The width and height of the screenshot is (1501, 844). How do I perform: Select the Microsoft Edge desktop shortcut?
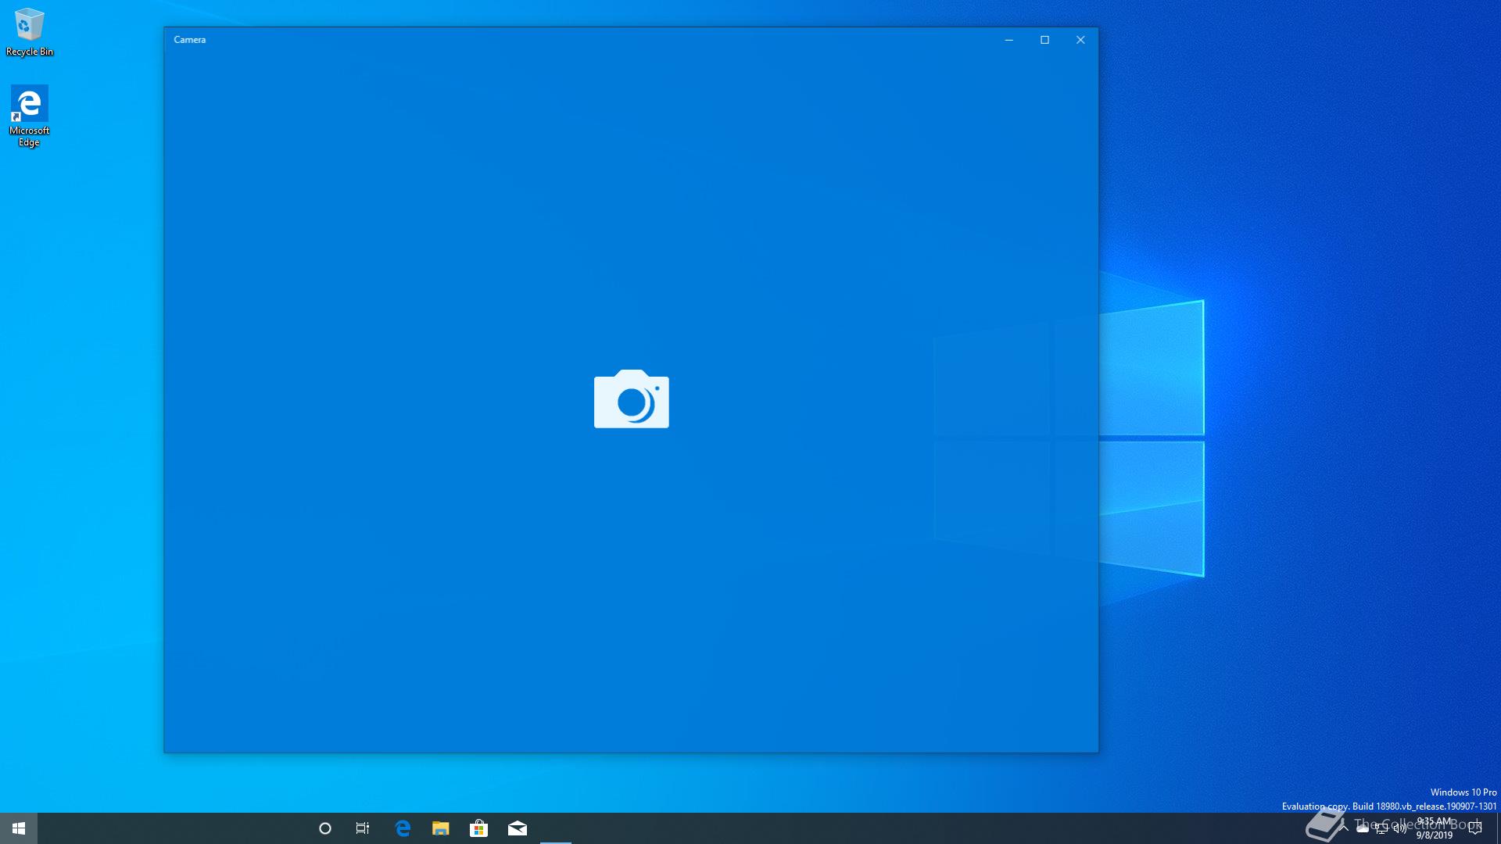(x=30, y=116)
